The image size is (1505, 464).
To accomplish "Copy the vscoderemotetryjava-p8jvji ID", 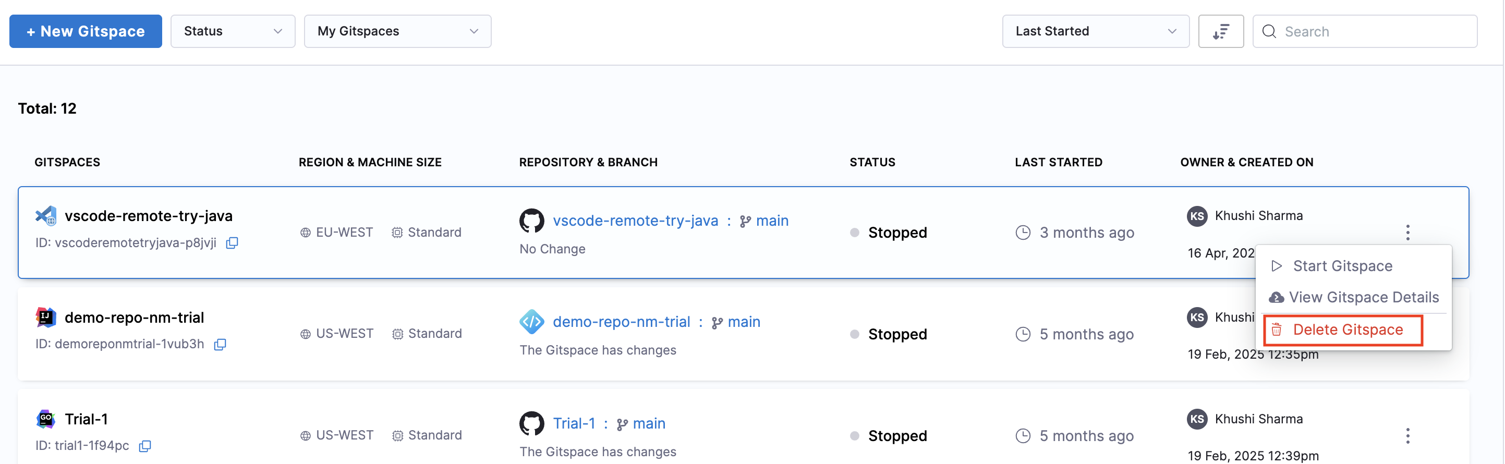I will pos(232,242).
